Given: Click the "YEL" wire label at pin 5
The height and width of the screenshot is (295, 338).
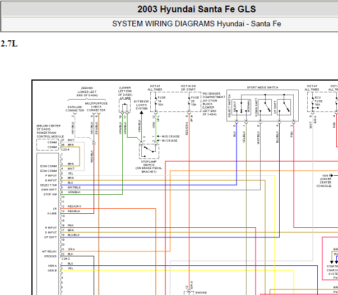Looking at the screenshot, I should tap(71, 173).
